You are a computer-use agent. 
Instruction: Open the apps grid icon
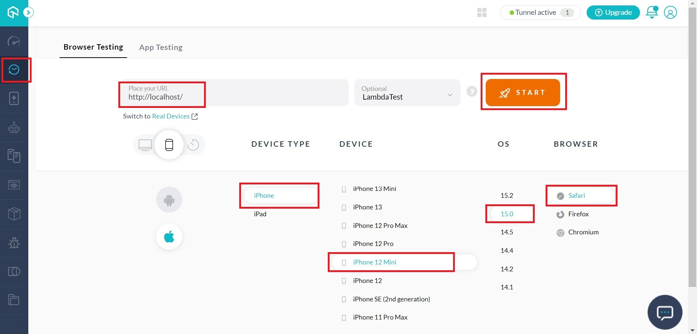tap(482, 13)
